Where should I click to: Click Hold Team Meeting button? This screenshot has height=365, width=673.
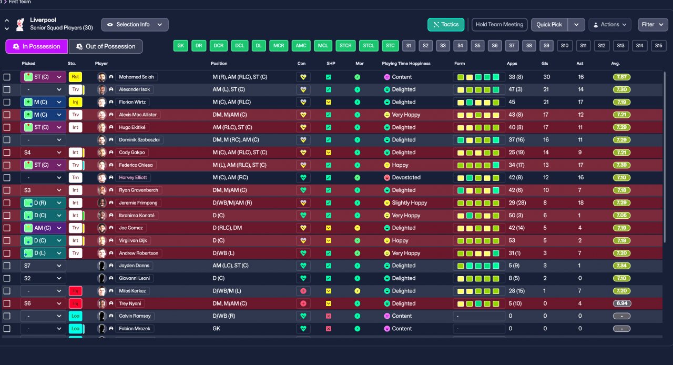point(499,25)
